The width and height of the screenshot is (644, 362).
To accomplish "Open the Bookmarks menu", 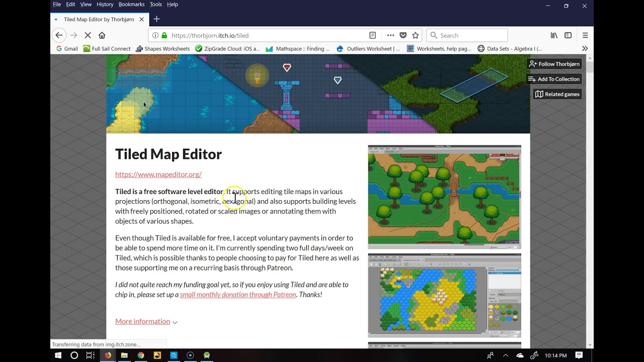I will tap(131, 5).
